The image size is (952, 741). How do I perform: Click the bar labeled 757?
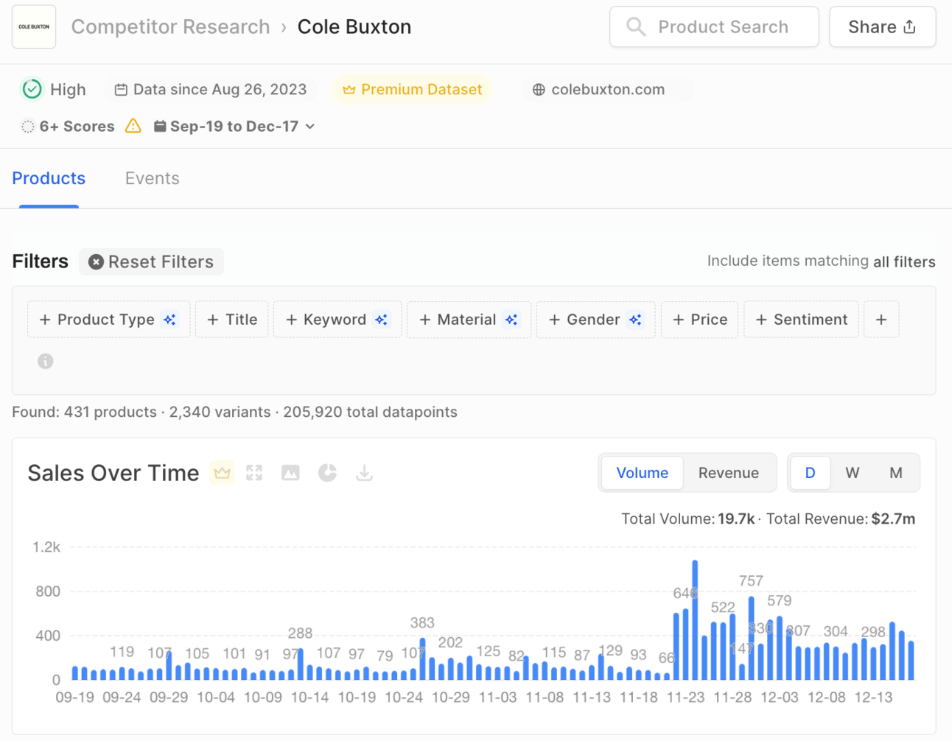coord(752,638)
